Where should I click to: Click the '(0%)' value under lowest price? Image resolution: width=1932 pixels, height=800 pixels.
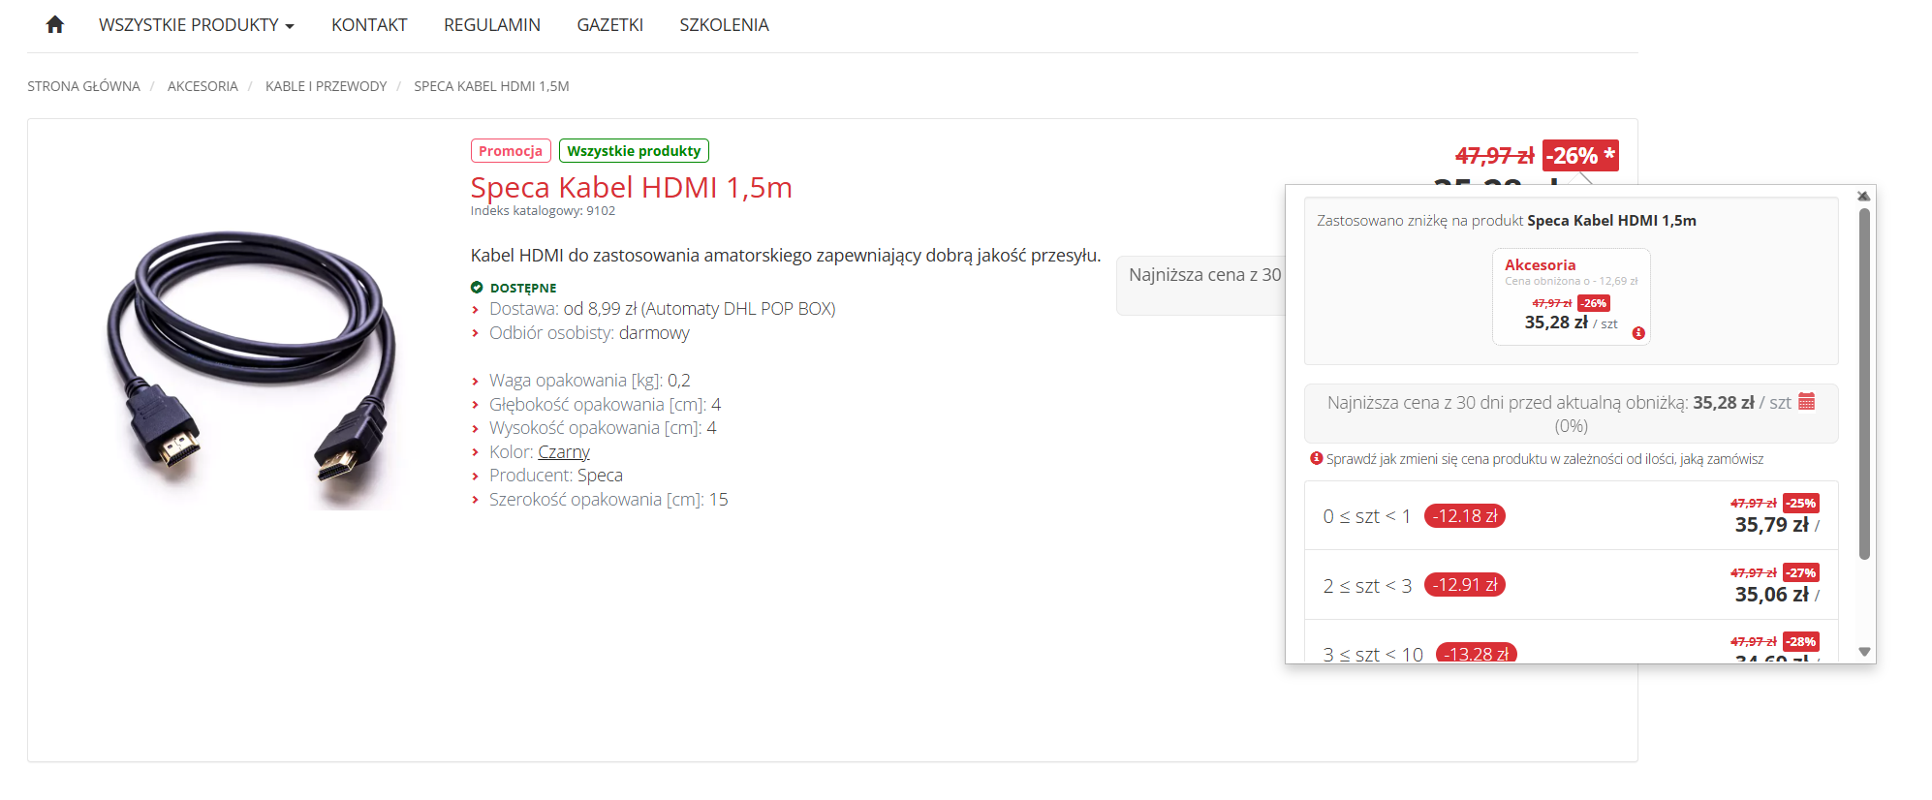click(1571, 426)
